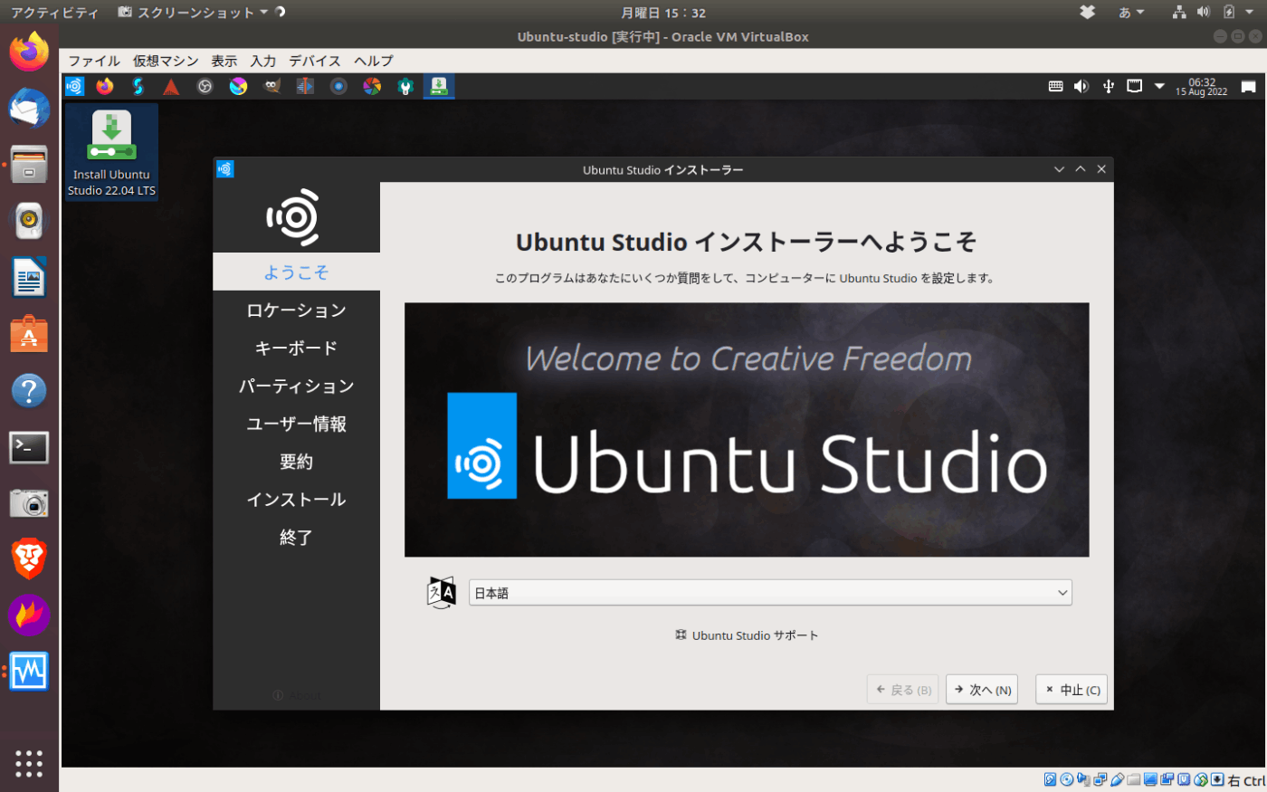1267x792 pixels.
Task: Launch Brave browser from the dock
Action: (29, 559)
